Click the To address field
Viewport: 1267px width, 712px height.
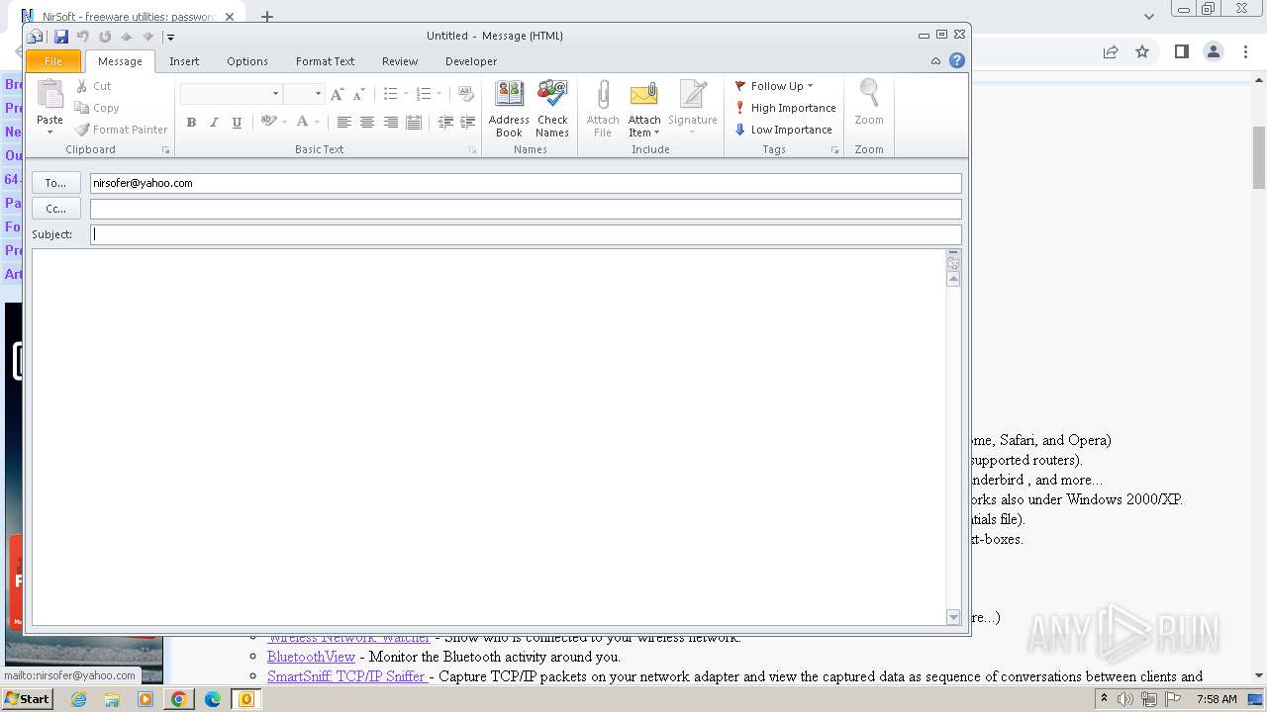(526, 183)
